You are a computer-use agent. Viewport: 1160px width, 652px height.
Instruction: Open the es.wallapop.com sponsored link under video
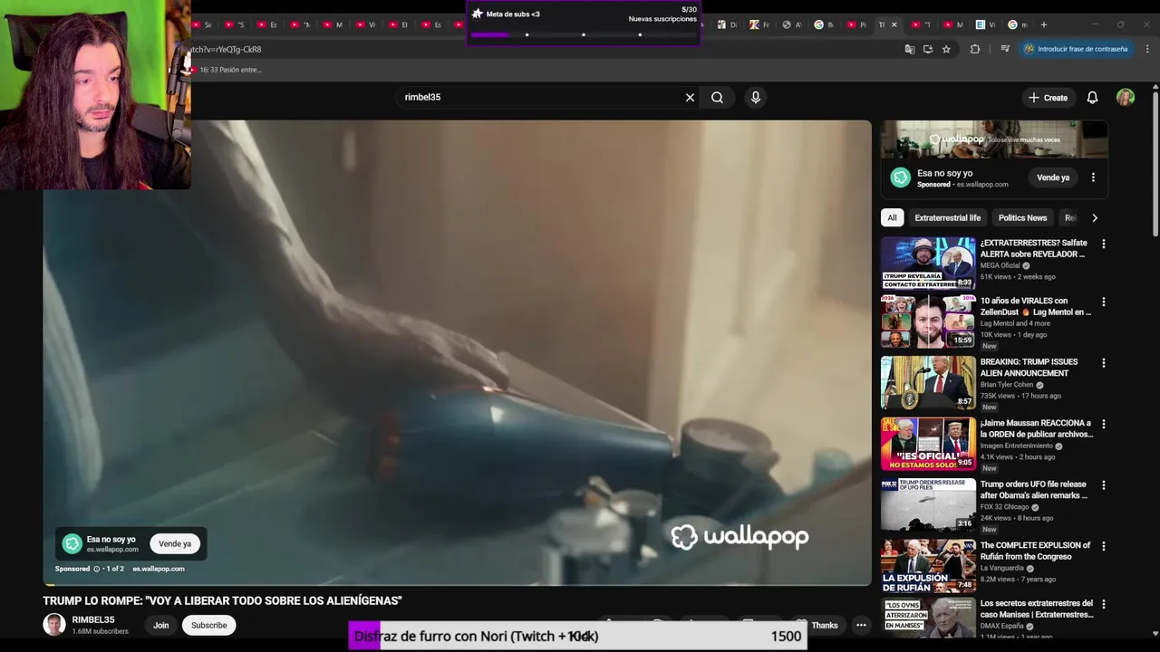pos(159,569)
